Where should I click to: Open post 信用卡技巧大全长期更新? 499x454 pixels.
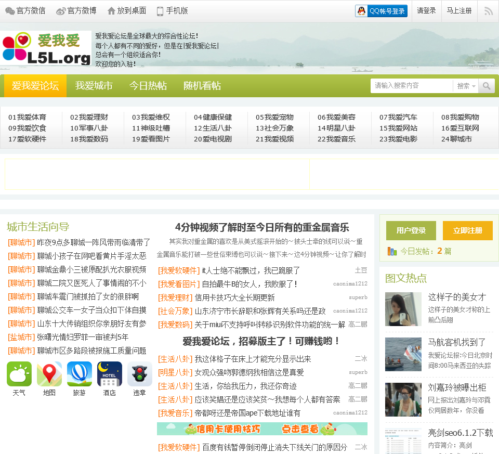click(x=234, y=297)
